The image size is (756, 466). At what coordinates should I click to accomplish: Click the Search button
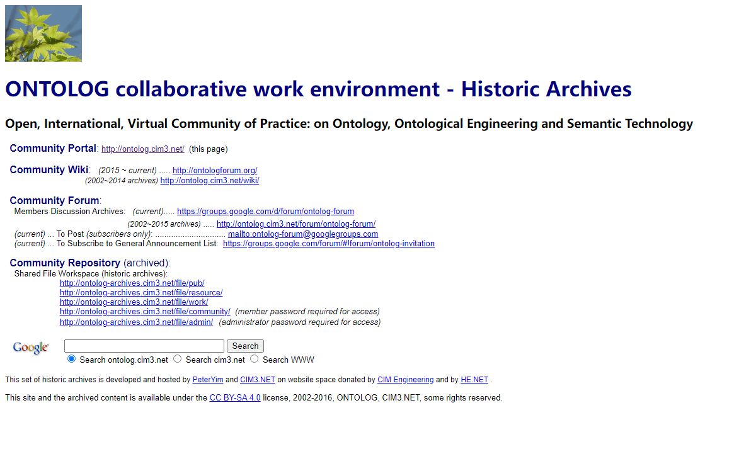245,346
